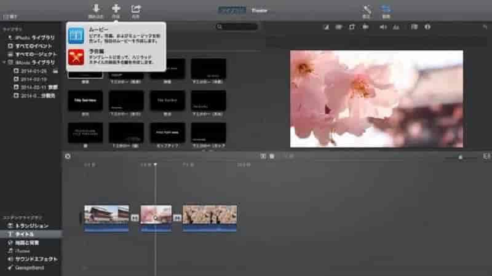This screenshot has height=276, width=492.
Task: Open the noise reduction equalizer icon
Action: 396,27
